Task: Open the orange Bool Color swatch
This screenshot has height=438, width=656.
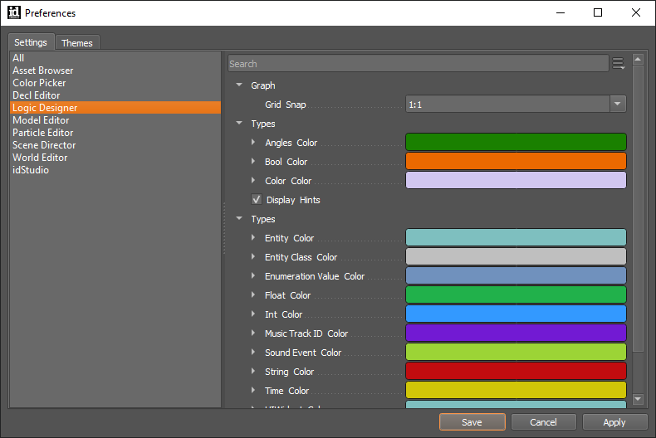Action: point(516,161)
